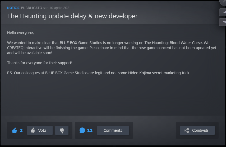Viewport: 226px width, 147px height.
Task: Open comments with Commenta button
Action: [x=113, y=130]
